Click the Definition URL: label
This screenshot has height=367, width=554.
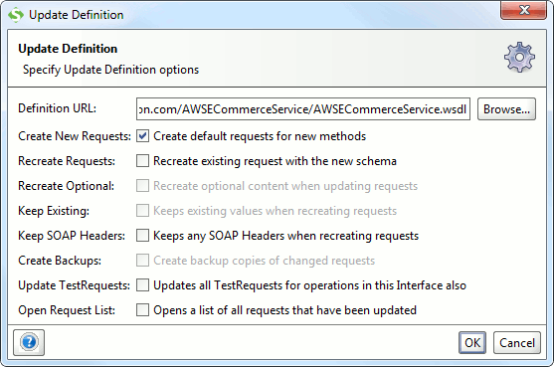(x=58, y=108)
